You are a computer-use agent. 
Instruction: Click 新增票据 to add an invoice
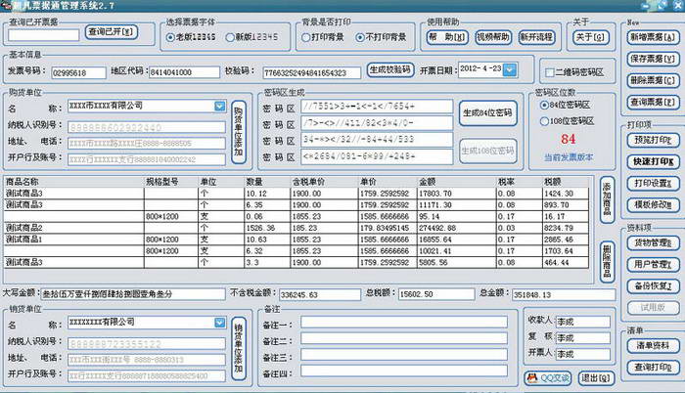pyautogui.click(x=649, y=38)
